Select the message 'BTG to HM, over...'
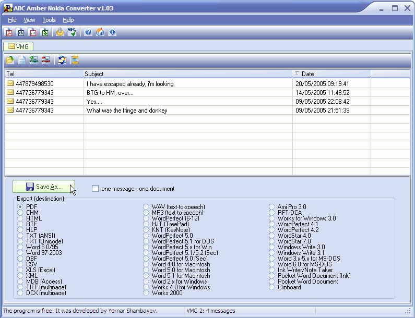The width and height of the screenshot is (415, 318). click(x=207, y=92)
